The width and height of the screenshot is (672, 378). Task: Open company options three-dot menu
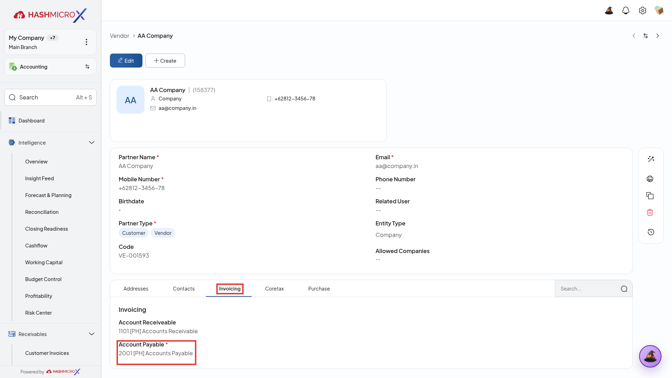(86, 42)
